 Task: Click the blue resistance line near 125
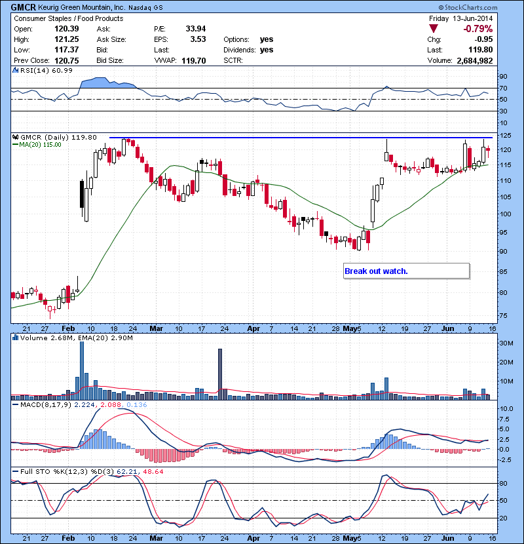point(301,138)
